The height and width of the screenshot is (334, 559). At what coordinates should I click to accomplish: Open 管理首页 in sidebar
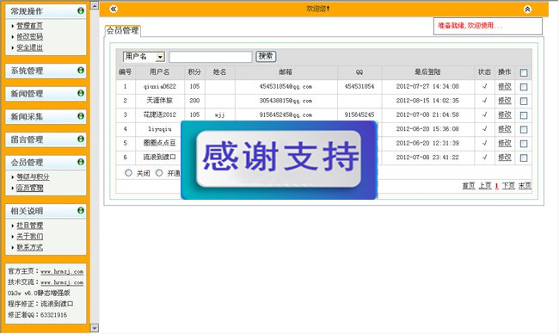(29, 26)
